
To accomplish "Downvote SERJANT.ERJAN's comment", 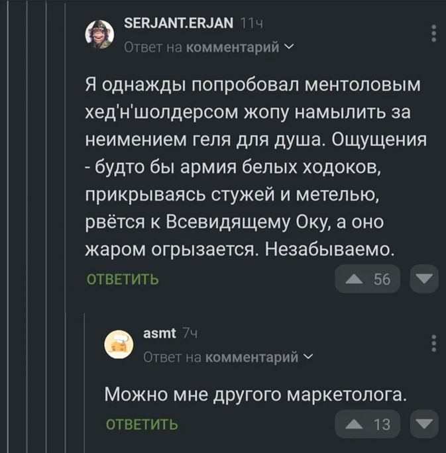I will click(424, 279).
